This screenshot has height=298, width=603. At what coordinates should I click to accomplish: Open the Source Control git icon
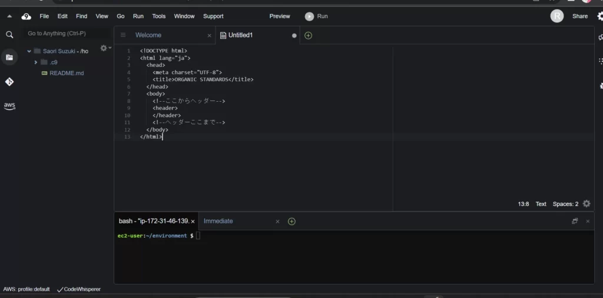tap(9, 82)
